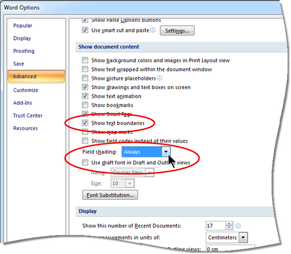Open the measurement units Centimeters dropdown

pos(243,238)
